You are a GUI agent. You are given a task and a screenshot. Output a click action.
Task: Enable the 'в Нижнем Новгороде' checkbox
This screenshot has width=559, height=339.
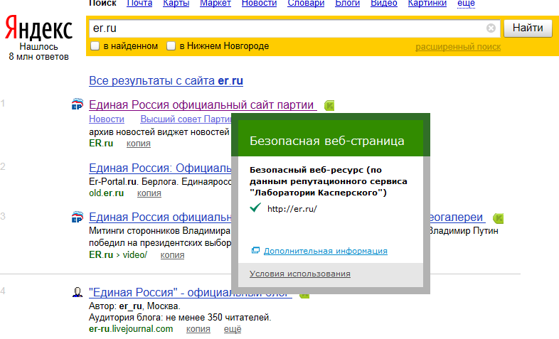[x=171, y=46]
